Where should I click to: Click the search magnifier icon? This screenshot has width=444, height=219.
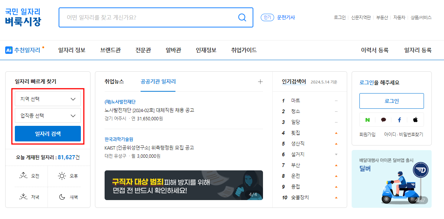pyautogui.click(x=242, y=17)
